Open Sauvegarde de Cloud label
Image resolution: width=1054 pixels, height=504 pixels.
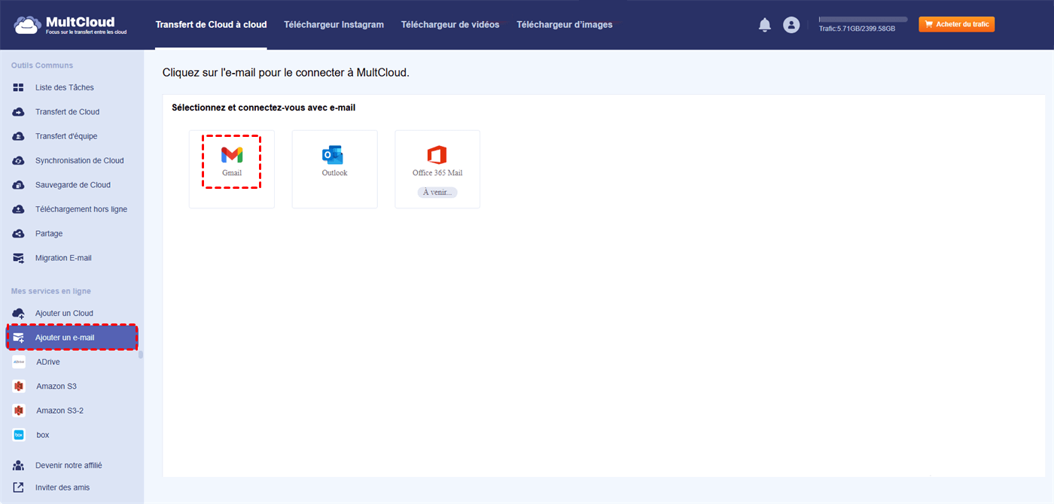[x=73, y=185]
